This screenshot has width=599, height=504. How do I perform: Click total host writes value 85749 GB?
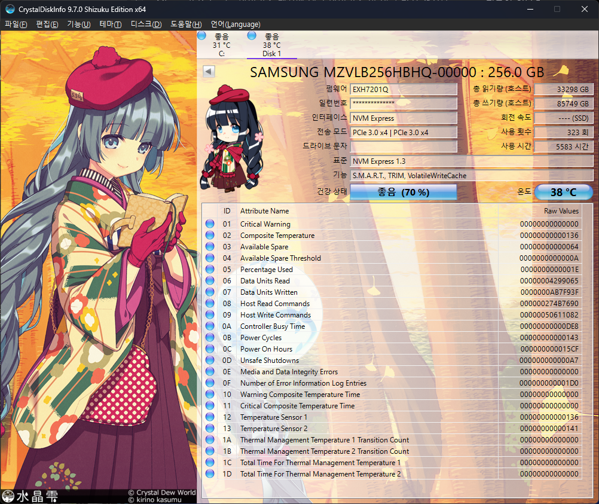click(564, 103)
